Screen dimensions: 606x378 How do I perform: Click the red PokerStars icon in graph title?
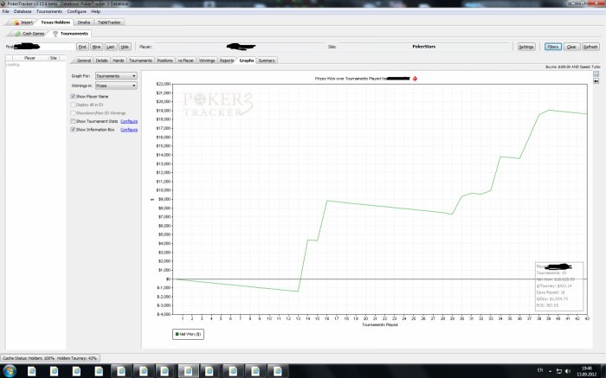point(415,79)
